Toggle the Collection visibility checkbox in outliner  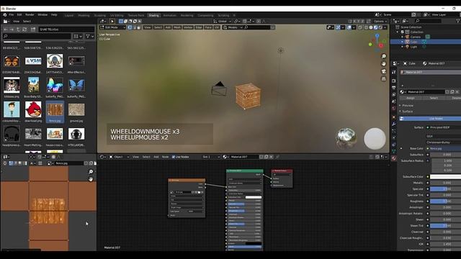(403, 32)
